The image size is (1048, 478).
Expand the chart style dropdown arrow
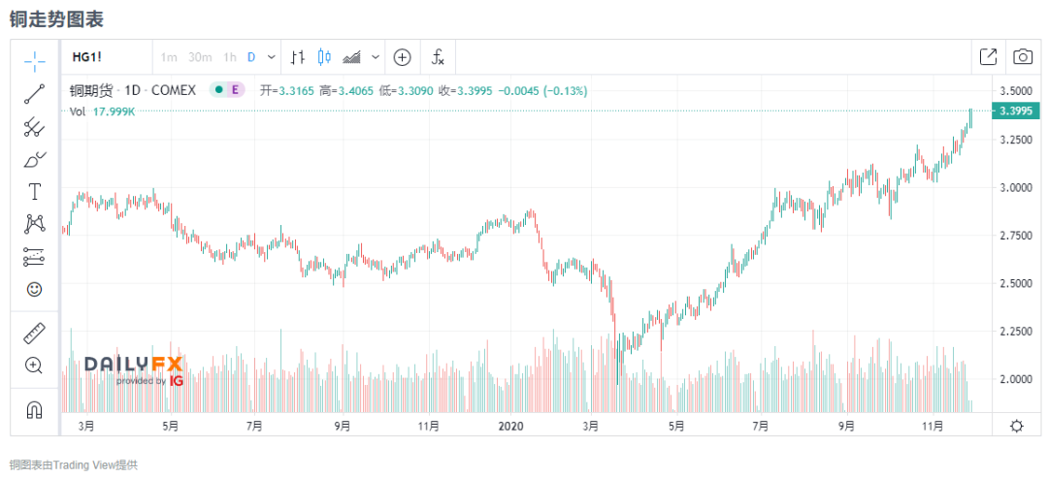click(372, 57)
